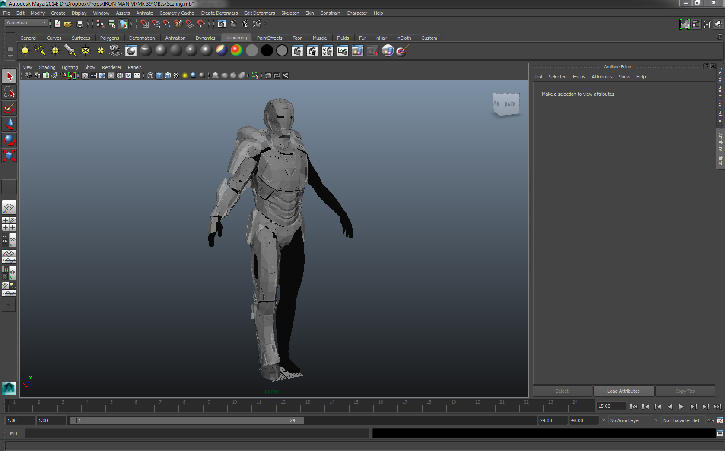Open the Anim Layer dropdown arrow
Image resolution: width=725 pixels, height=451 pixels.
pyautogui.click(x=603, y=420)
